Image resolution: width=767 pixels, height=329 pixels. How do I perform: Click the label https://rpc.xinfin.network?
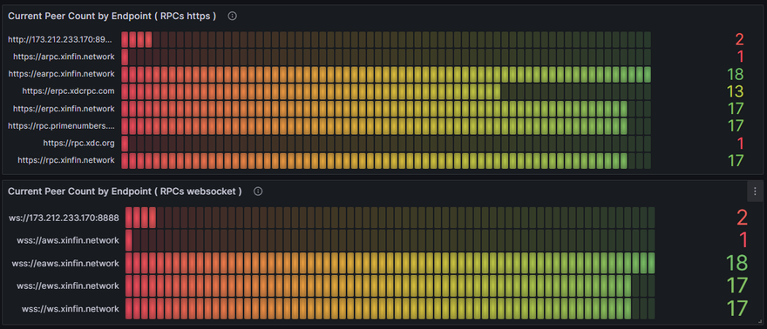[66, 160]
